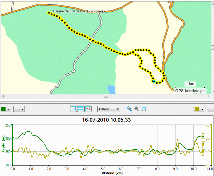Click the map vertical scroll down arrow
This screenshot has width=214, height=176.
pos(213,91)
